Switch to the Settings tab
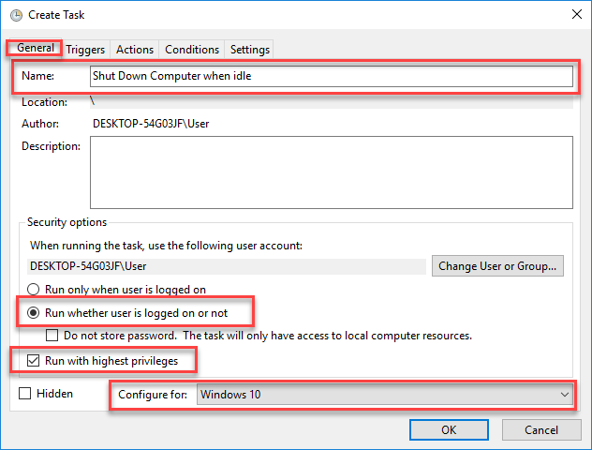592x450 pixels. [249, 50]
